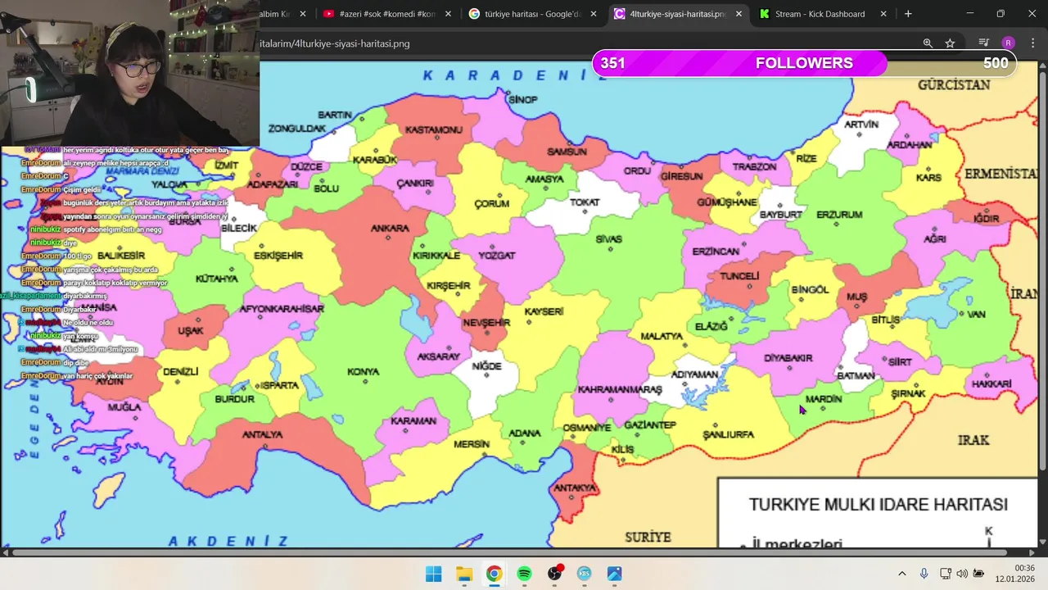Click the address bar showing 4lturkiye-siyasi-haritasi.png

tap(573, 43)
